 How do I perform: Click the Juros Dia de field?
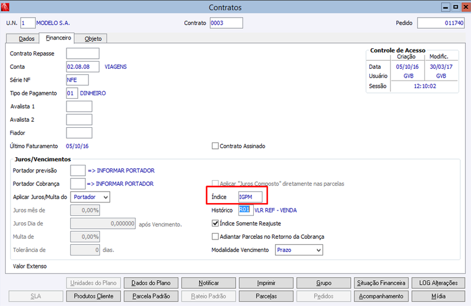point(102,224)
